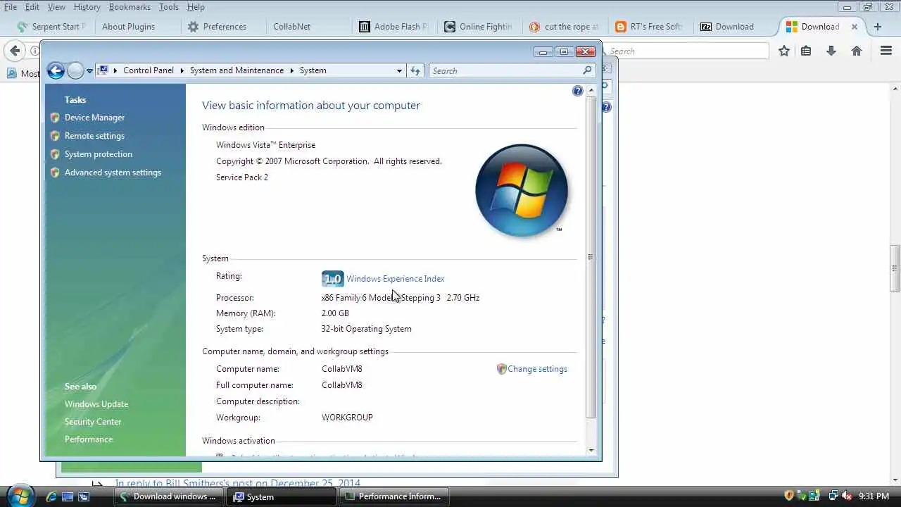
Task: Switch to Performance Information taskbar button
Action: click(393, 496)
